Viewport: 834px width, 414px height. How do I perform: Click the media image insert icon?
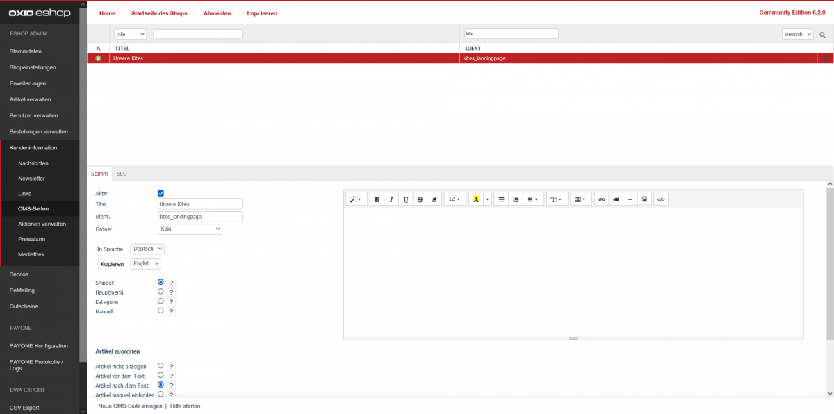tap(645, 199)
